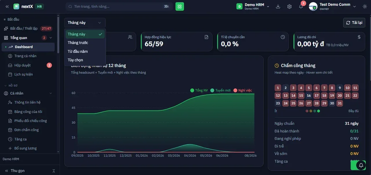Collapse the Tổng quan sidebar section

coord(51,38)
